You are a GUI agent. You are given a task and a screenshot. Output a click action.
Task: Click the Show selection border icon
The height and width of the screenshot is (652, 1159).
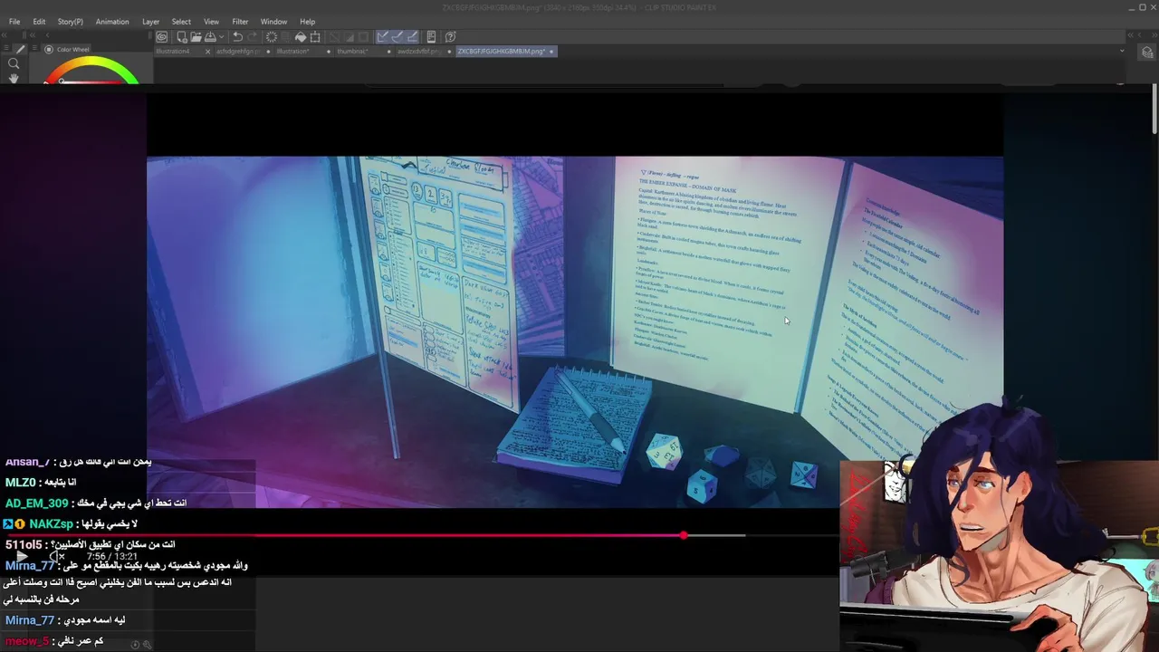click(363, 37)
